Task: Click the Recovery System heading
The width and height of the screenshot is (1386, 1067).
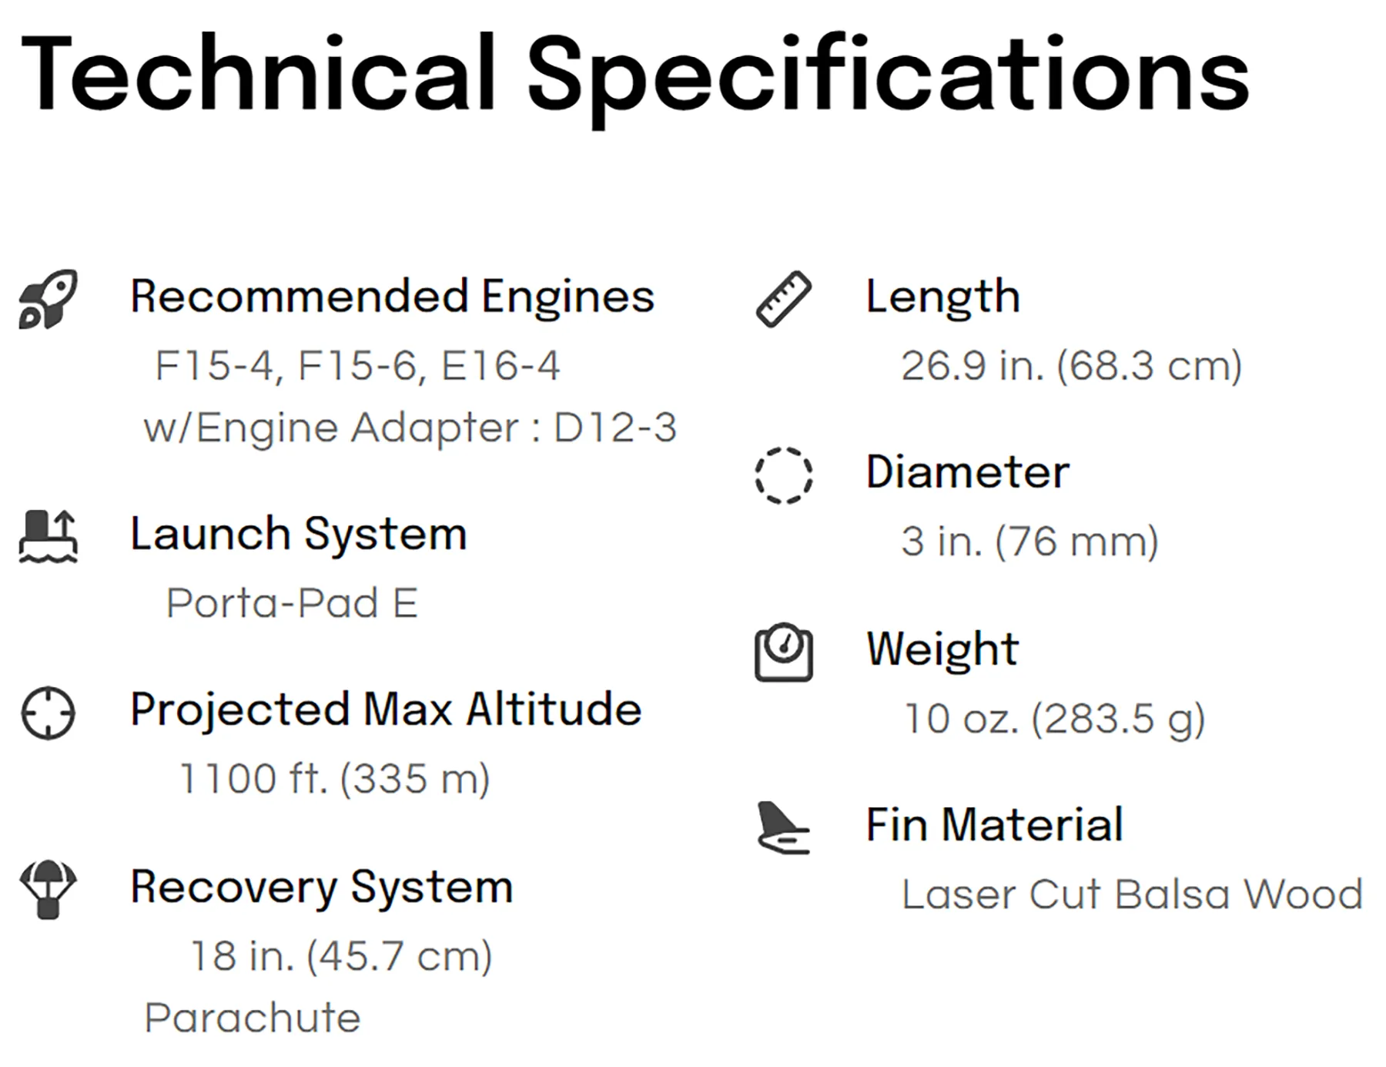Action: pos(322,887)
